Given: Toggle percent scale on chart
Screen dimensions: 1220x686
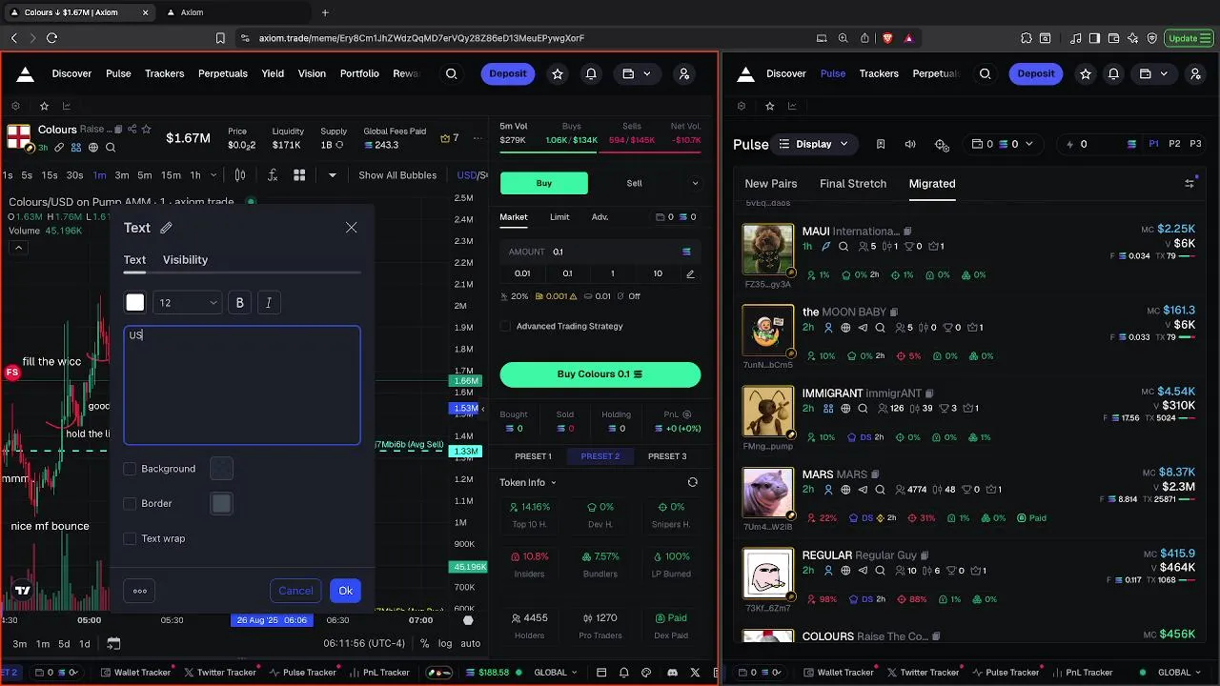Looking at the screenshot, I should tap(424, 643).
